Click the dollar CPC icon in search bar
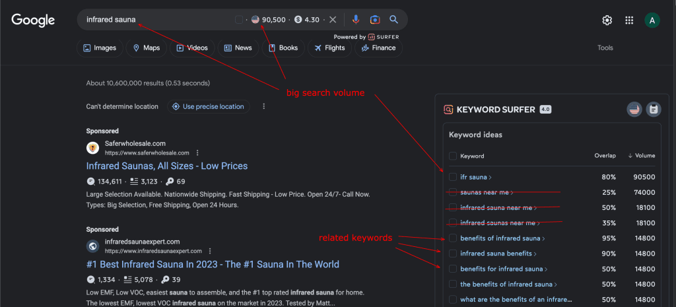 tap(298, 20)
